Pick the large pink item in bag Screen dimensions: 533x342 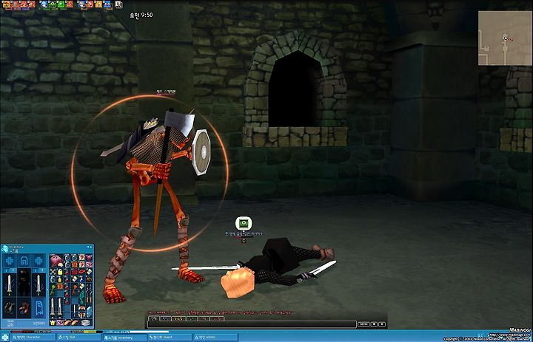point(56,261)
